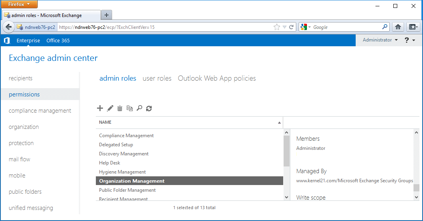Select the admin roles - Microsoft Exchange browser tab
This screenshot has width=423, height=221.
point(51,15)
